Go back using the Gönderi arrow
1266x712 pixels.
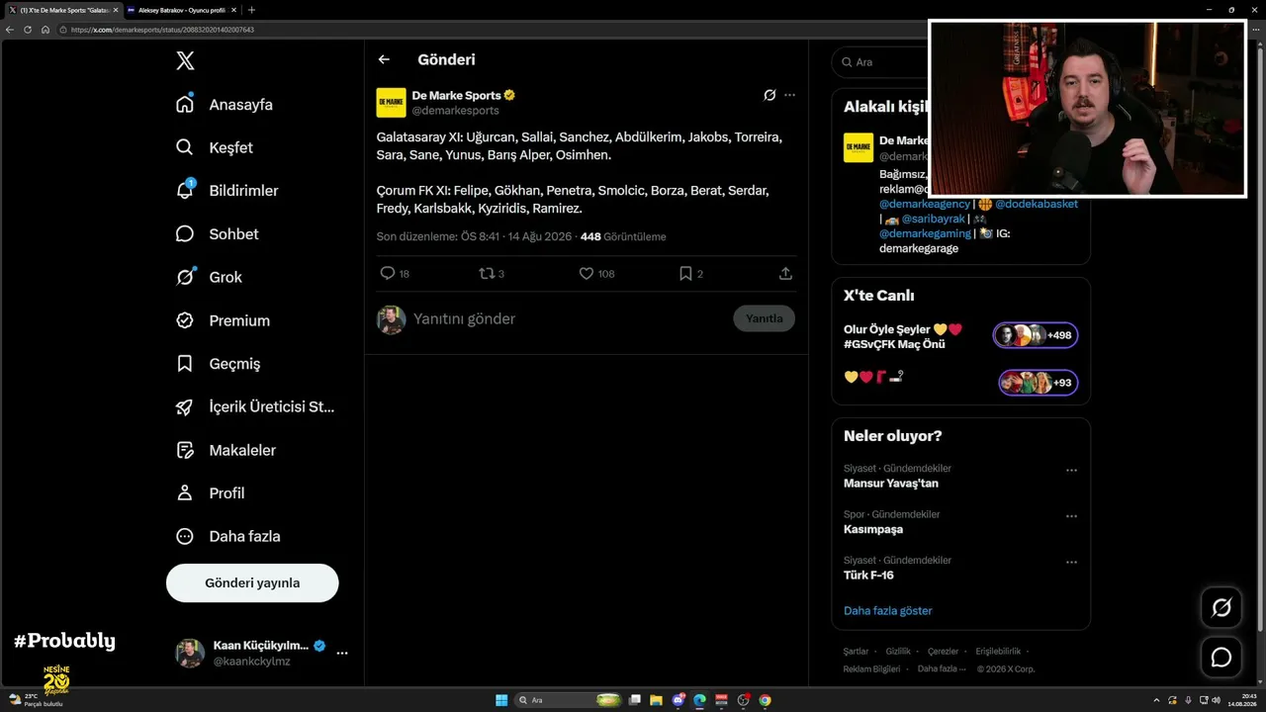click(x=384, y=59)
